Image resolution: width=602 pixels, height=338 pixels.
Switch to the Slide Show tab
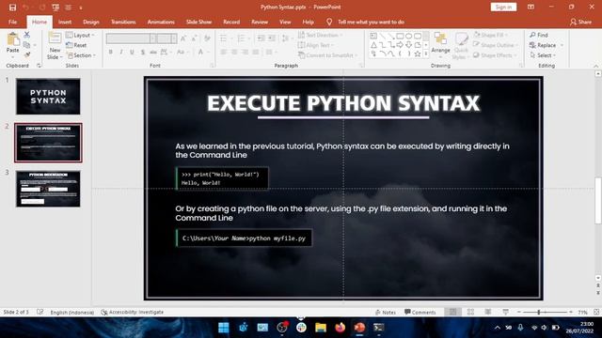coord(198,22)
